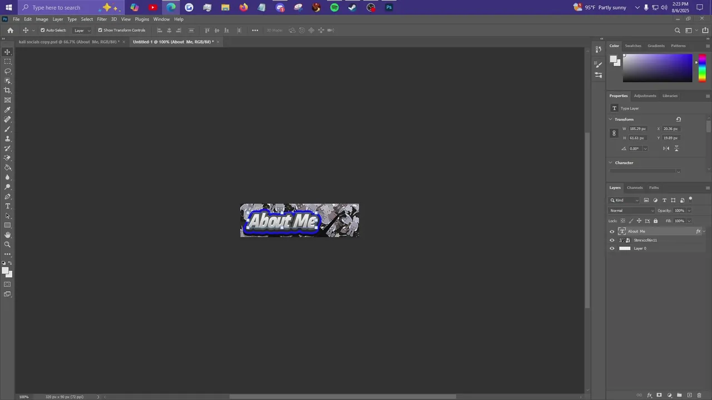The height and width of the screenshot is (400, 712).
Task: Click the Reset Transform icon
Action: coord(678,119)
